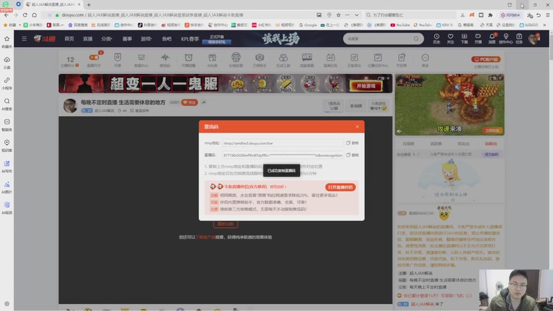Viewport: 553px width, 311px height.
Task: Open 数据中心 chart icon
Action: (141, 60)
